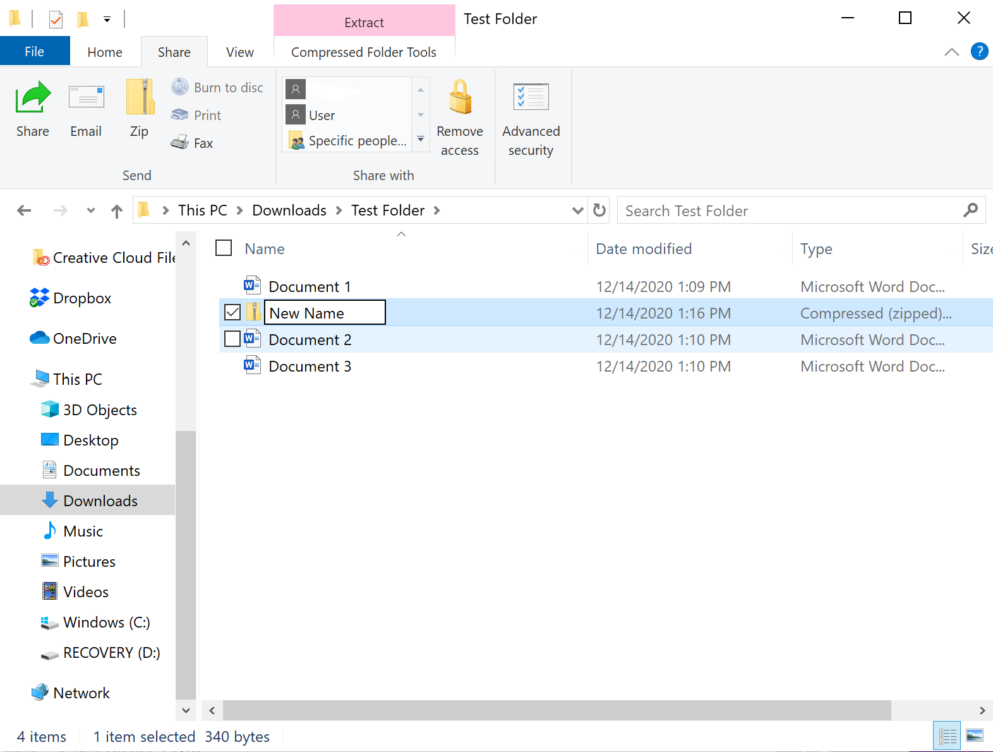Go up one folder level arrow

click(117, 211)
